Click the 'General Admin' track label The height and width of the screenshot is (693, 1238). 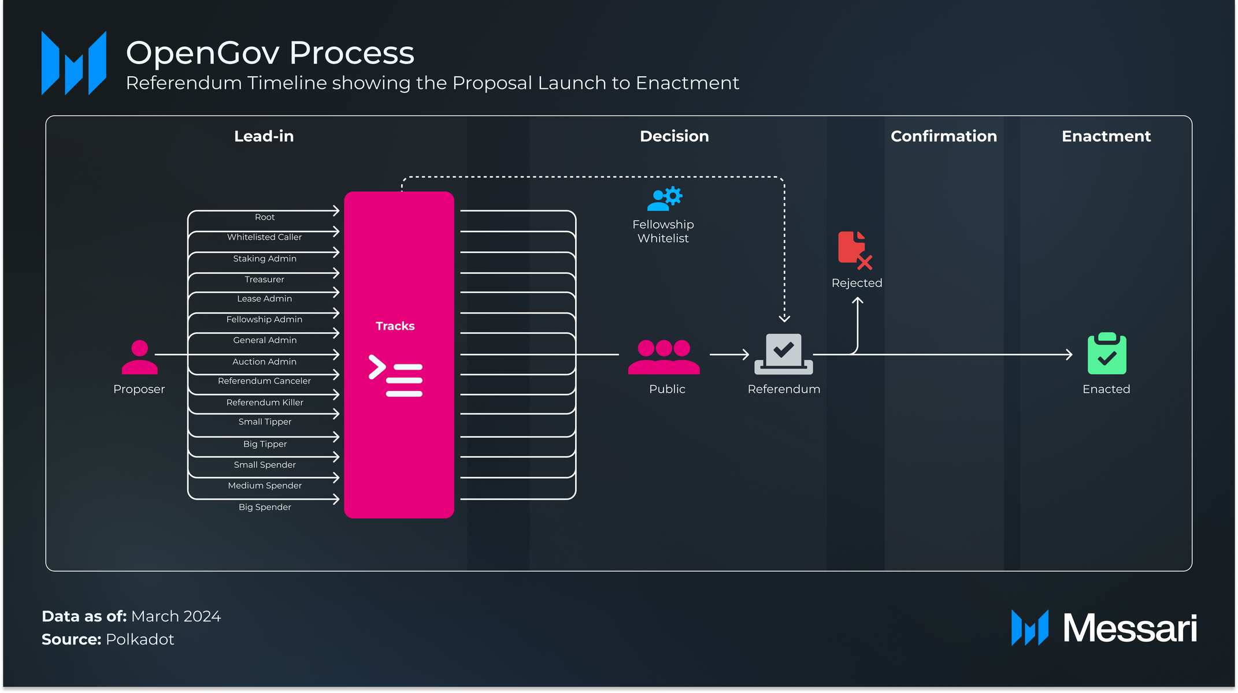(265, 340)
